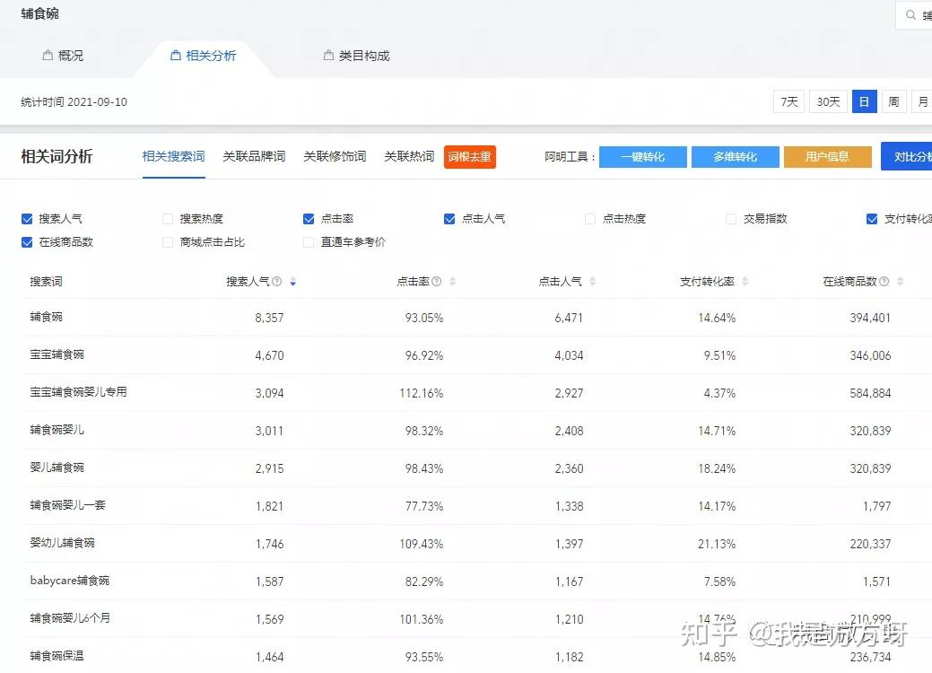Select the 周 time granularity

(x=893, y=101)
